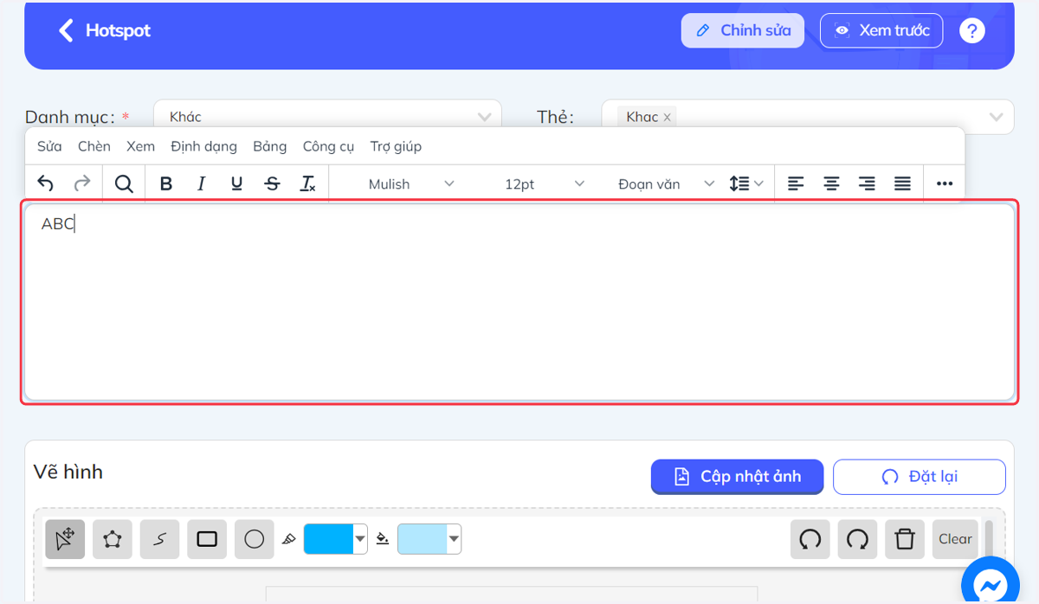
Task: Redo the edit in the text editor
Action: point(81,183)
